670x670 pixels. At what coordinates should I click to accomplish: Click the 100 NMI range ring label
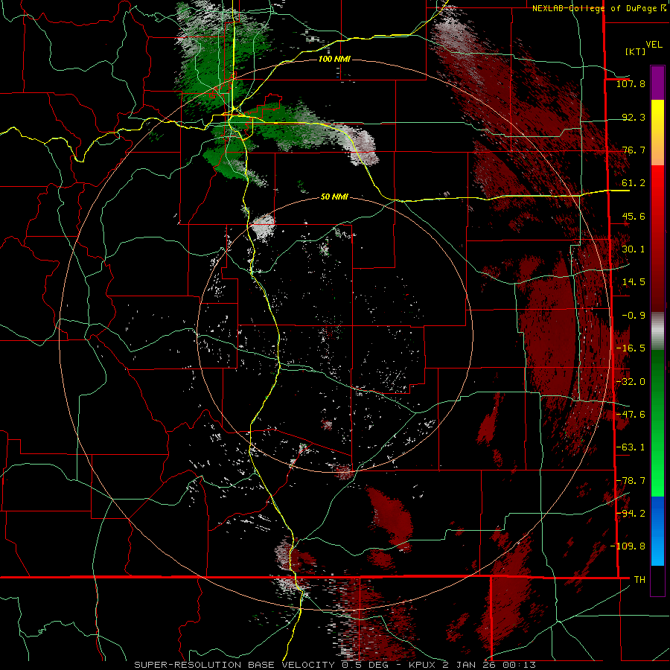tap(334, 59)
